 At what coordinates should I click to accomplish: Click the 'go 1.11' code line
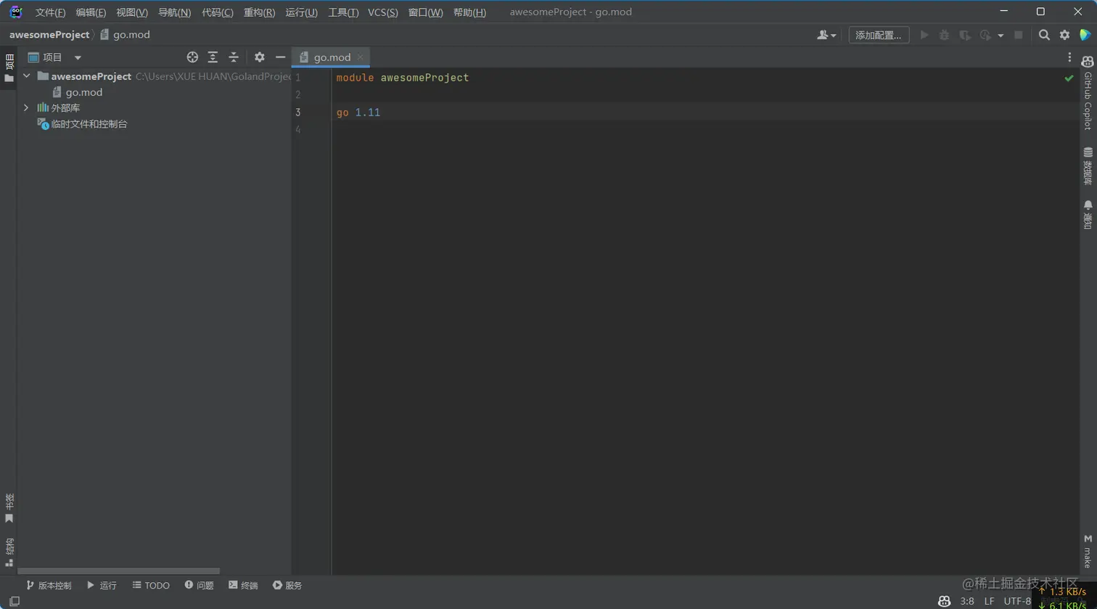(x=358, y=113)
